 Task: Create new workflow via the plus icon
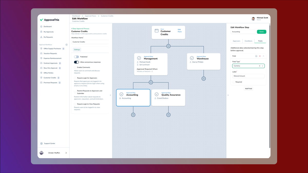66,44
